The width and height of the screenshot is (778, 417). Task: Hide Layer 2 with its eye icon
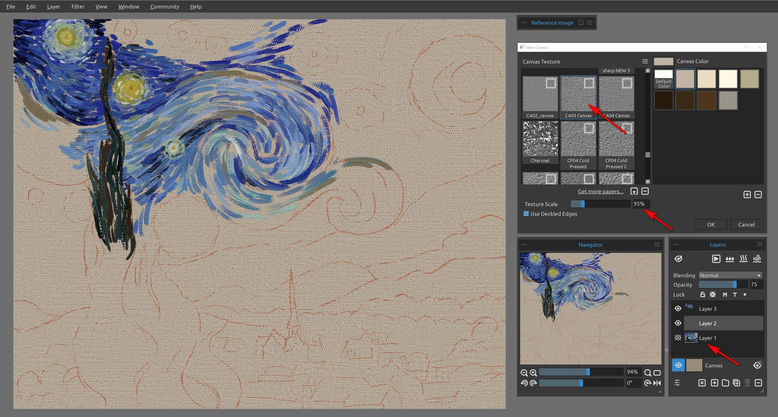tap(678, 323)
